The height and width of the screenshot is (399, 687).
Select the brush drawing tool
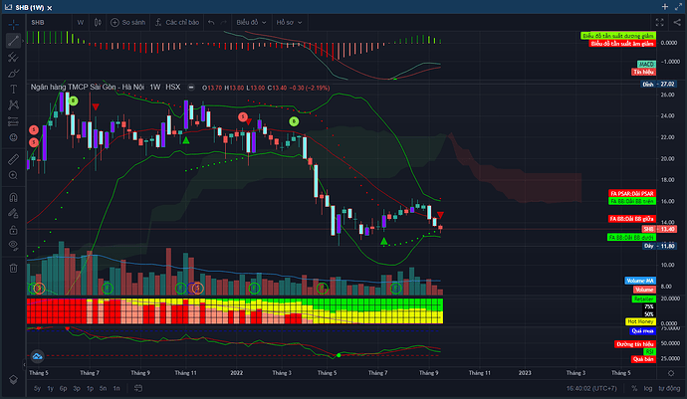pos(13,74)
